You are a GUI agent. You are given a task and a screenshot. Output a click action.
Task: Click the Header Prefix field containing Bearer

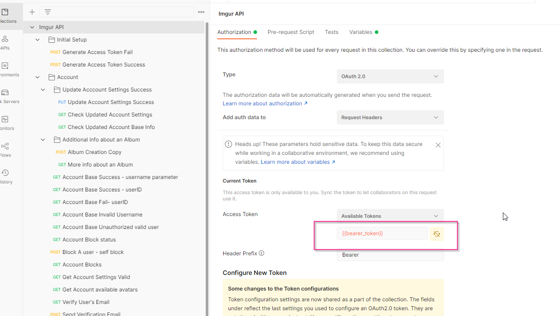point(390,255)
